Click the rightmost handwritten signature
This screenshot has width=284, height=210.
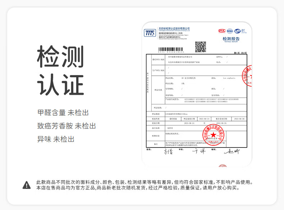click(232, 151)
